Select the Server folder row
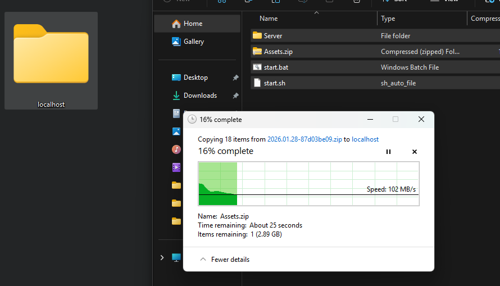Screen dimensions: 500x286 pos(375,36)
